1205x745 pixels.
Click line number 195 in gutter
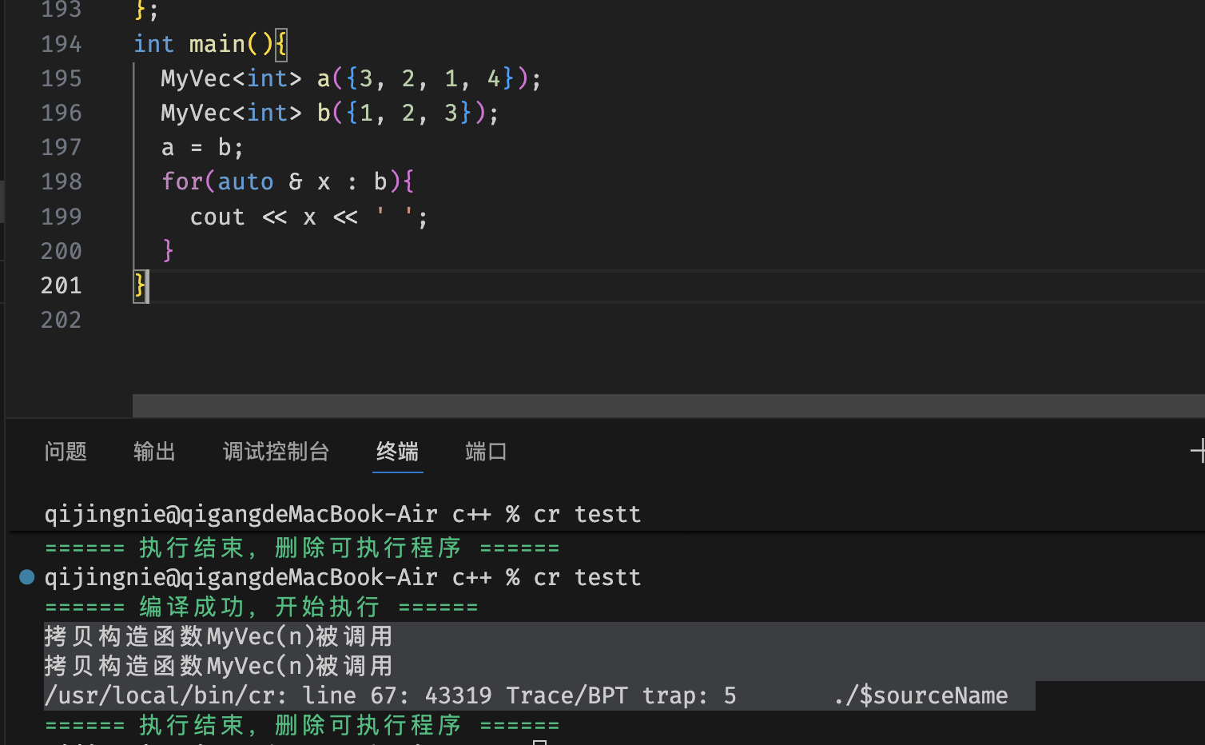tap(62, 78)
